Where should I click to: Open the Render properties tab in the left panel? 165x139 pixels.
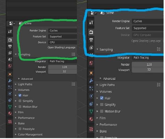(x=10, y=40)
